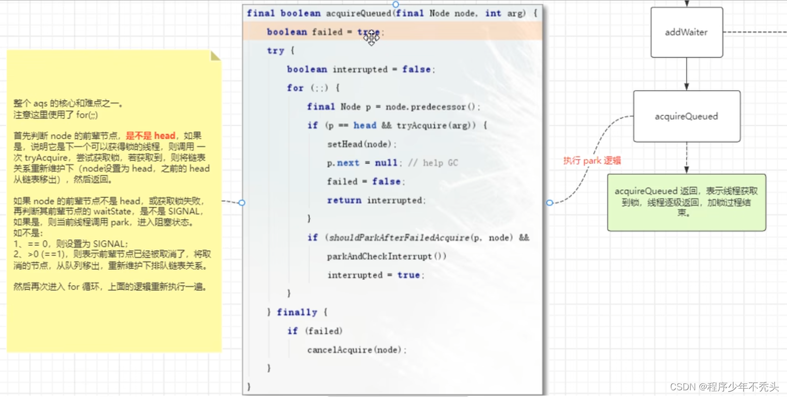Click the red '是不是 head' text in note

tap(150, 136)
